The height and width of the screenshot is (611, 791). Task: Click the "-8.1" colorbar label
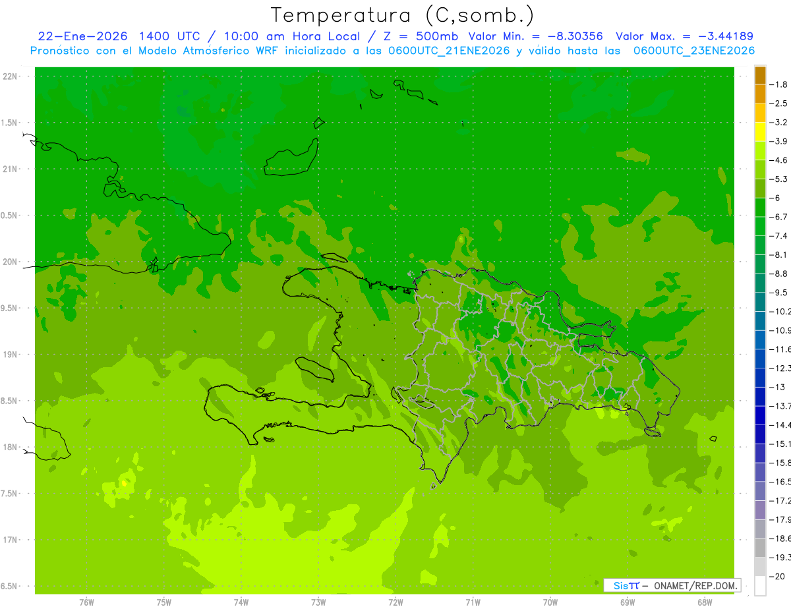(778, 254)
